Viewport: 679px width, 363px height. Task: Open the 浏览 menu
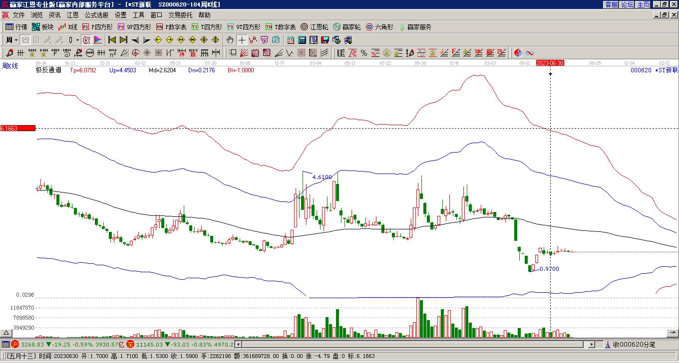36,15
